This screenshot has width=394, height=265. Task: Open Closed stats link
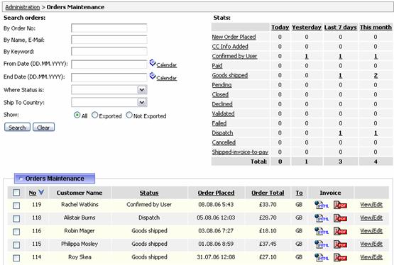[x=220, y=94]
